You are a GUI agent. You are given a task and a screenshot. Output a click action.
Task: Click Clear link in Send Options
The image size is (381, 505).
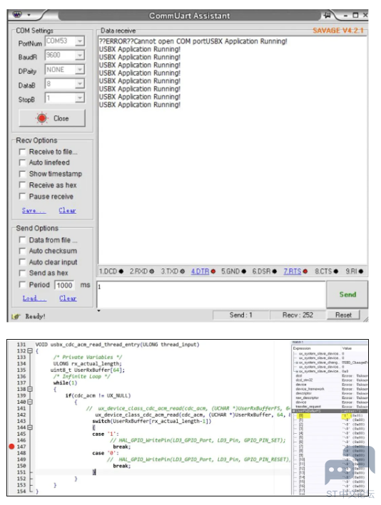coord(68,298)
